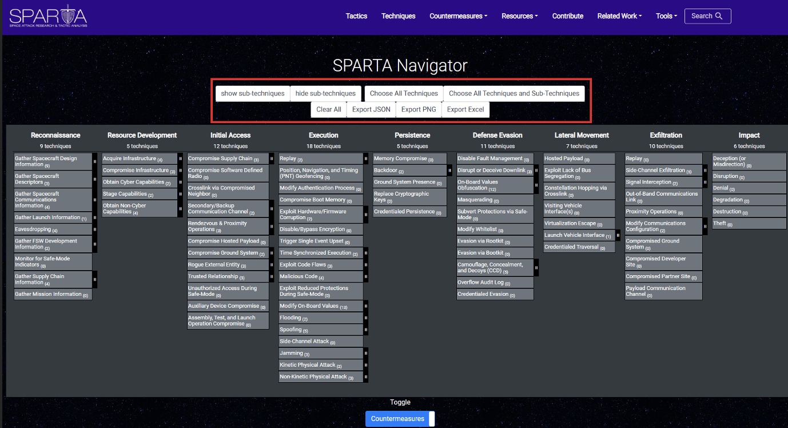
Task: Export the matrix as JSON
Action: coord(371,109)
